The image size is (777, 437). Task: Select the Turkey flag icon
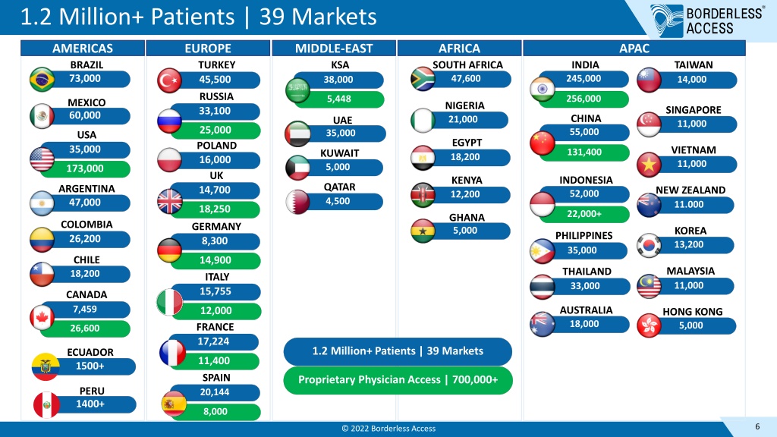(x=169, y=80)
